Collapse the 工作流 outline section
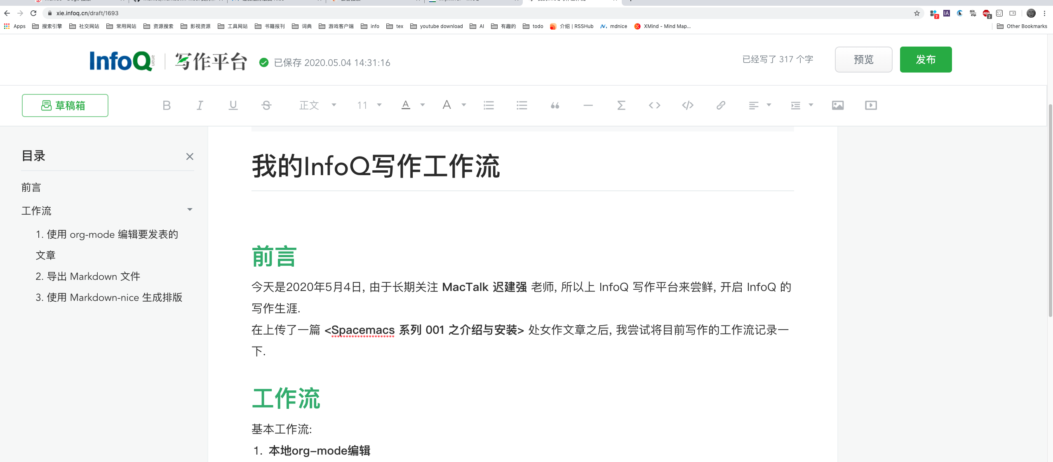The height and width of the screenshot is (462, 1053). 190,210
